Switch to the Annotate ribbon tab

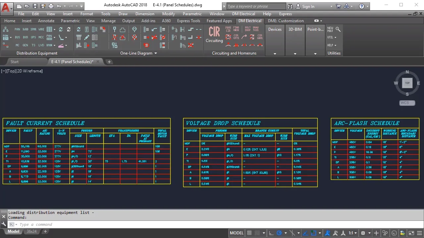pyautogui.click(x=46, y=21)
